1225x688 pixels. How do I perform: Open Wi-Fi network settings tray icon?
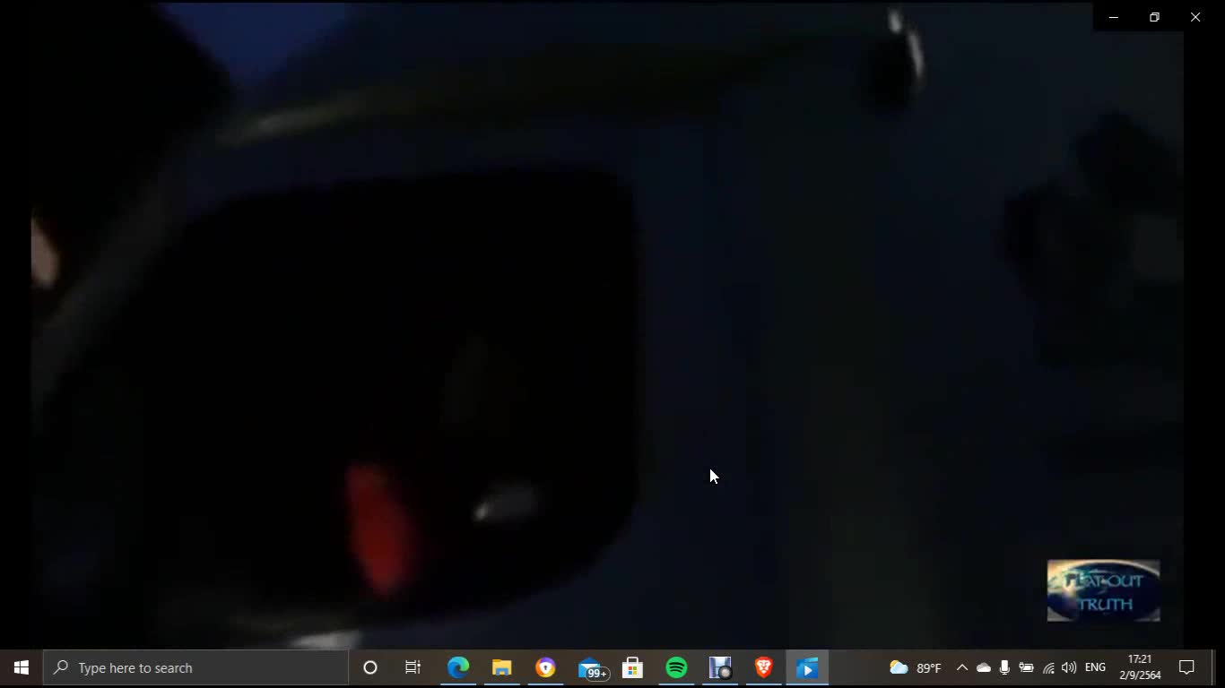coord(1048,667)
